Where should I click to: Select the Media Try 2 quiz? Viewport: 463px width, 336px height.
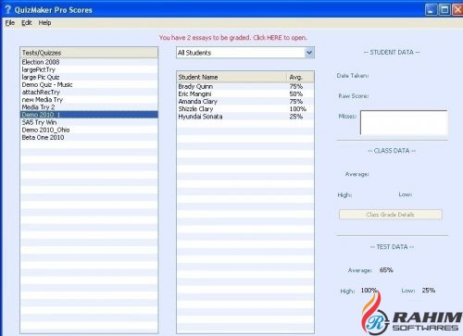click(89, 107)
